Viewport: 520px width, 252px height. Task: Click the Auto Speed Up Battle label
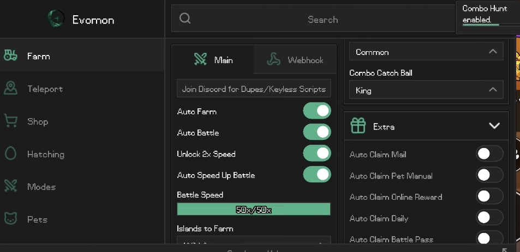pos(216,175)
